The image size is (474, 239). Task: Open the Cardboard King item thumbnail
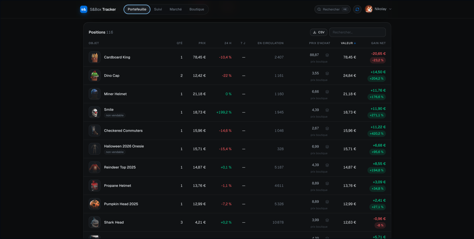[x=95, y=57]
